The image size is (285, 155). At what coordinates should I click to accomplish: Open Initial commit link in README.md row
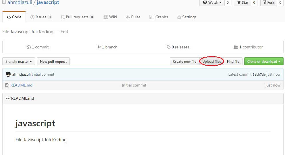click(x=134, y=85)
